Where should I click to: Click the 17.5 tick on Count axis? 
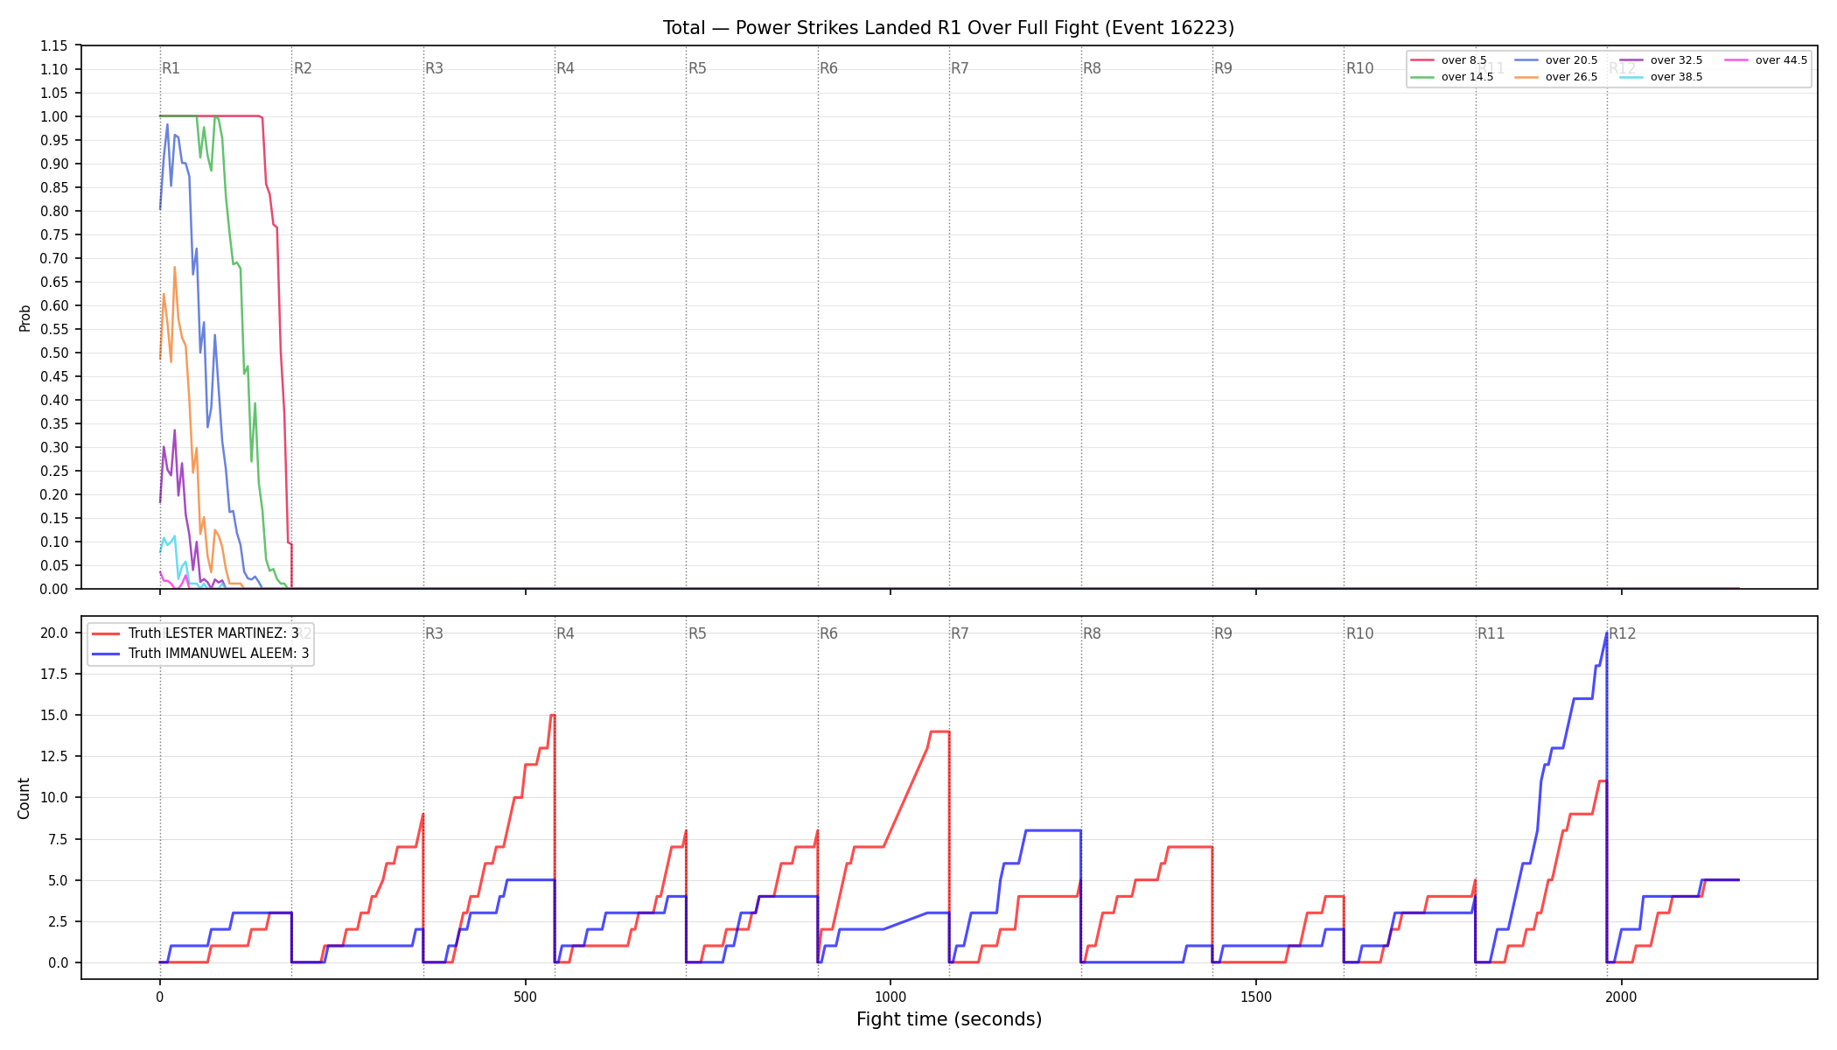click(x=54, y=674)
